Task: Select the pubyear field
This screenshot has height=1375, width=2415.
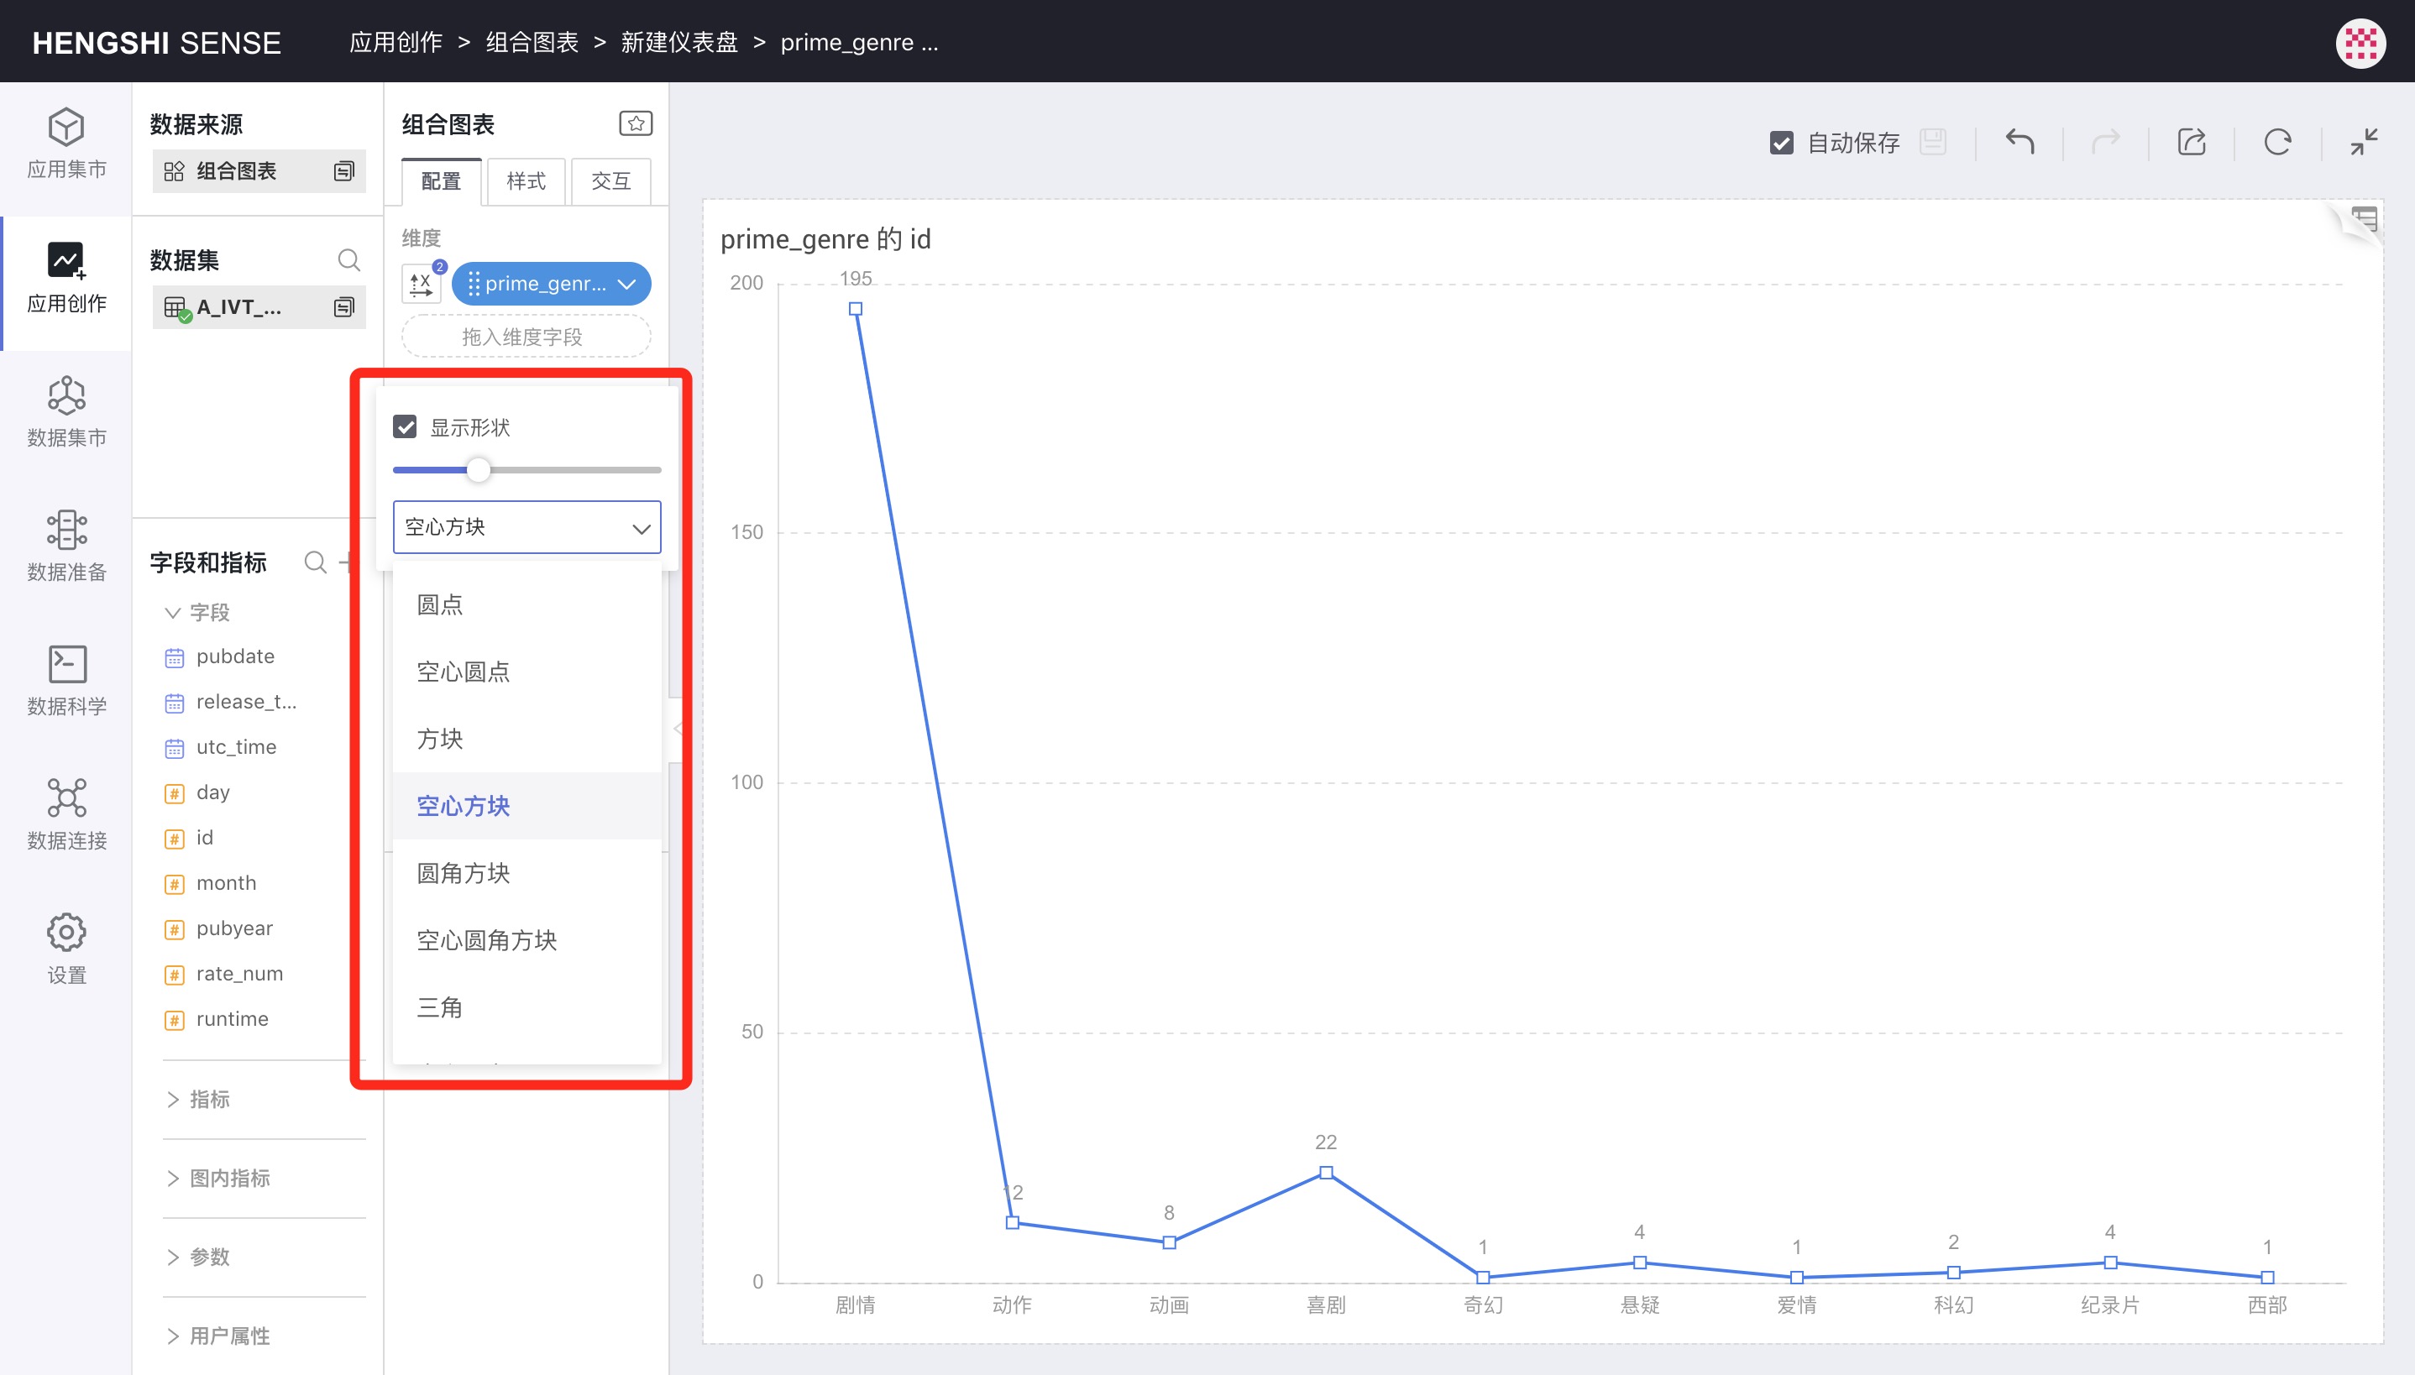Action: click(x=234, y=928)
